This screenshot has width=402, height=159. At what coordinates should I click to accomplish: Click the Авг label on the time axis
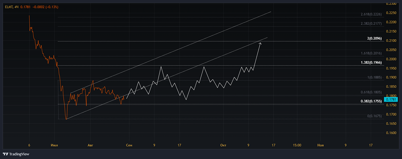pyautogui.click(x=90, y=145)
